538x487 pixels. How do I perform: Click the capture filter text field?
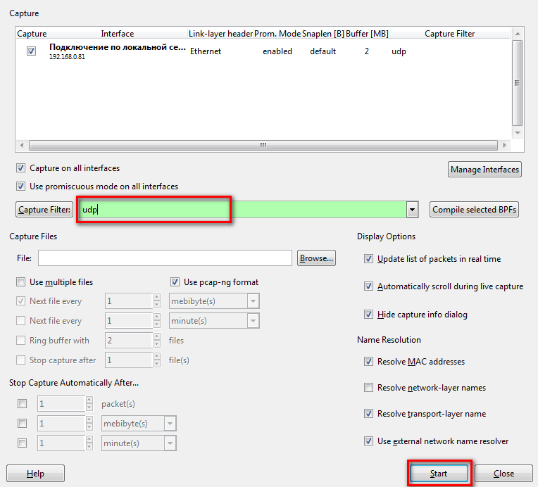tap(239, 210)
